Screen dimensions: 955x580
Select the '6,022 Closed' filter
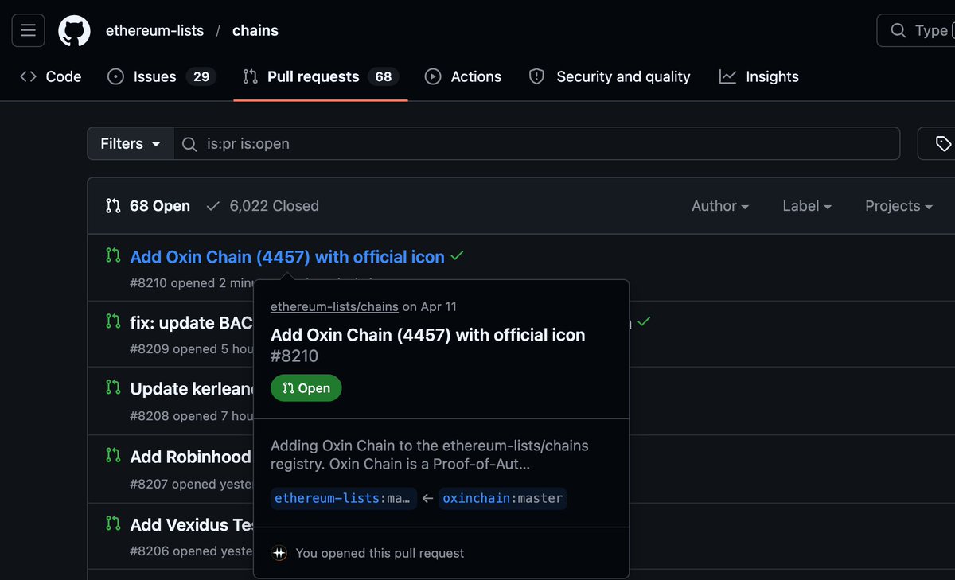pyautogui.click(x=273, y=204)
